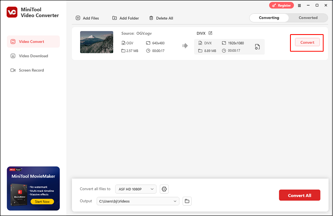The image size is (333, 216).
Task: Click Start Now in MovieMaker ad
Action: pos(42,201)
